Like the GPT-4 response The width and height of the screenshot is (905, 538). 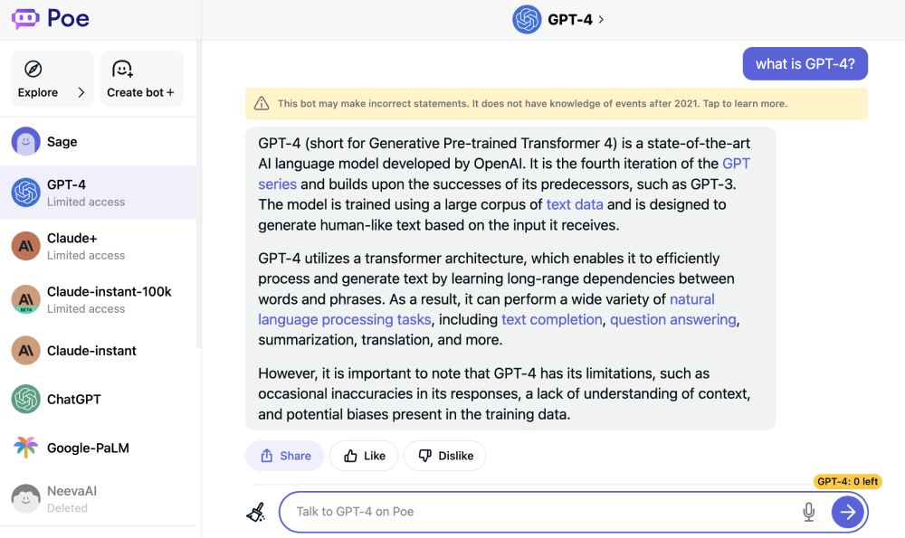click(364, 456)
